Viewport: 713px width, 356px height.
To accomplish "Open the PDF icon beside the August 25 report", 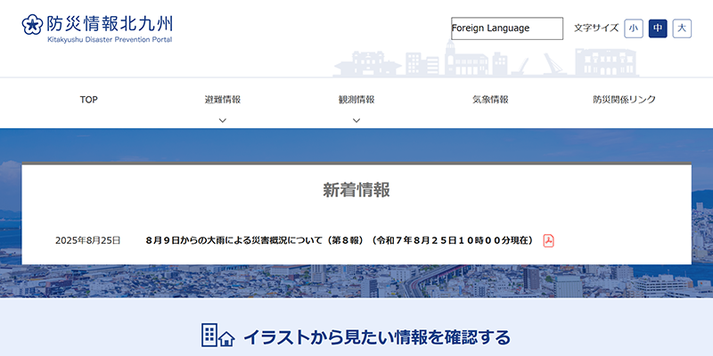I will point(548,240).
